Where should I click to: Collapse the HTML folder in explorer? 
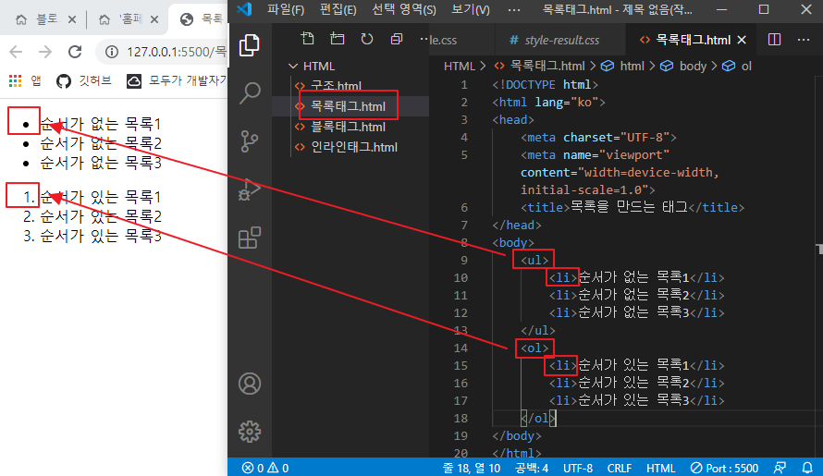312,67
